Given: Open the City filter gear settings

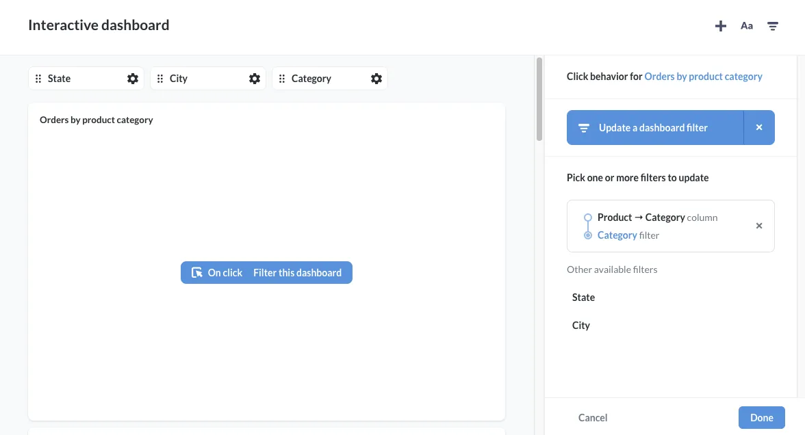Looking at the screenshot, I should pos(255,79).
